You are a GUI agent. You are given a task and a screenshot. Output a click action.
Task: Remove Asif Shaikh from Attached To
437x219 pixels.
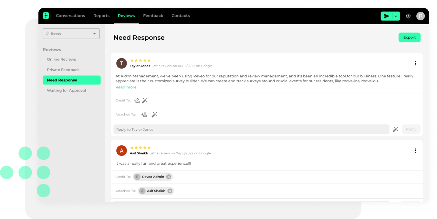point(170,191)
